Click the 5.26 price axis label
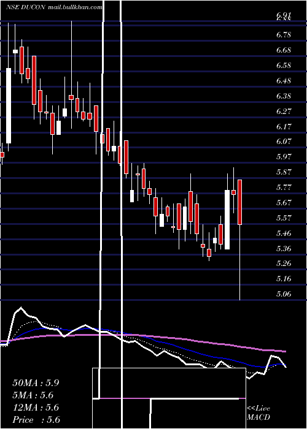This screenshot has width=307, height=429. (284, 264)
